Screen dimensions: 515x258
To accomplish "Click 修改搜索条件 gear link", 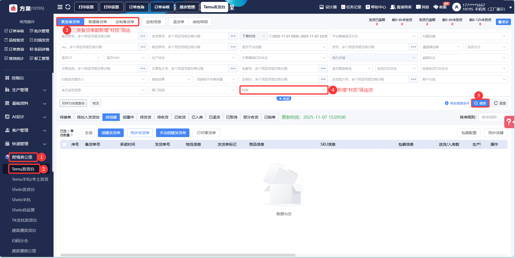I will click(x=457, y=103).
